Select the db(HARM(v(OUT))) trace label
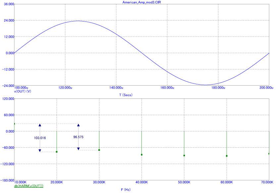The height and width of the screenshot is (193, 276). pyautogui.click(x=29, y=186)
